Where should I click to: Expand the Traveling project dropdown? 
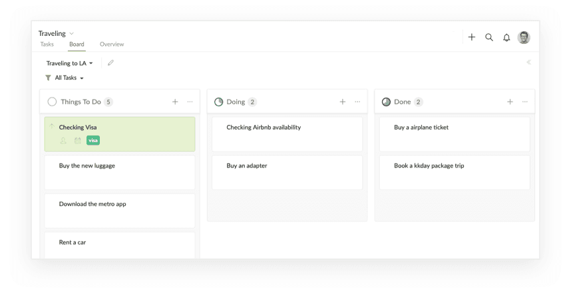pyautogui.click(x=71, y=33)
